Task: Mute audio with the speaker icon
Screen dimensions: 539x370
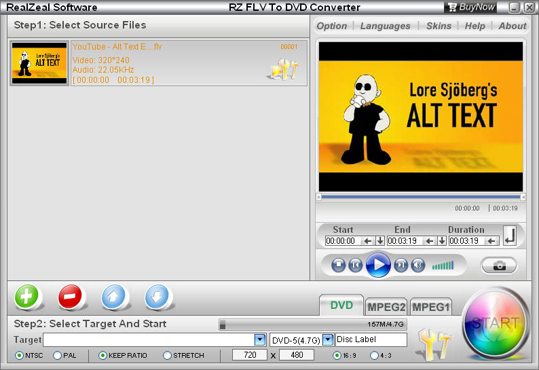Action: (418, 265)
